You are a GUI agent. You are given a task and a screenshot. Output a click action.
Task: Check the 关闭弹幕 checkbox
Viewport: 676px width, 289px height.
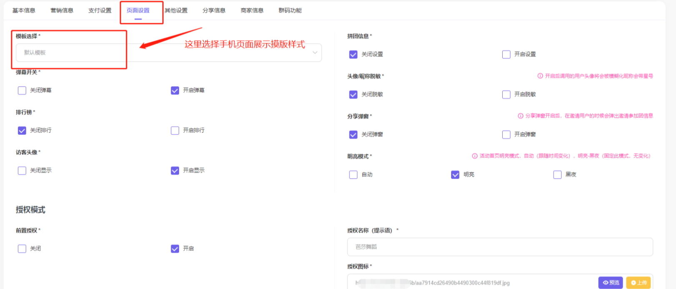(x=22, y=90)
